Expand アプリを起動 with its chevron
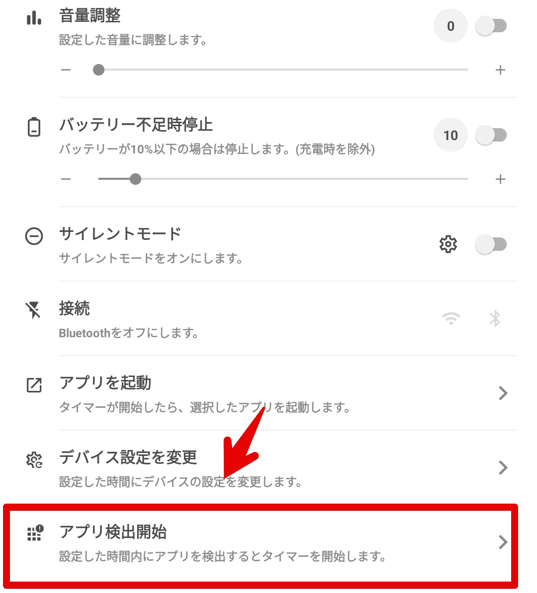This screenshot has height=593, width=537. click(503, 393)
